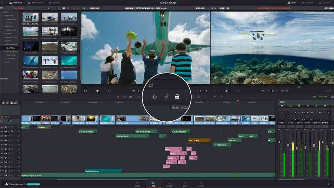334x188 pixels.
Task: Click the red playhead marker on timeline ruler
Action: [x=238, y=101]
